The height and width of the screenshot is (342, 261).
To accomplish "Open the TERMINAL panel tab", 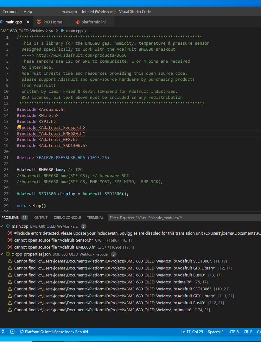I will (x=95, y=218).
